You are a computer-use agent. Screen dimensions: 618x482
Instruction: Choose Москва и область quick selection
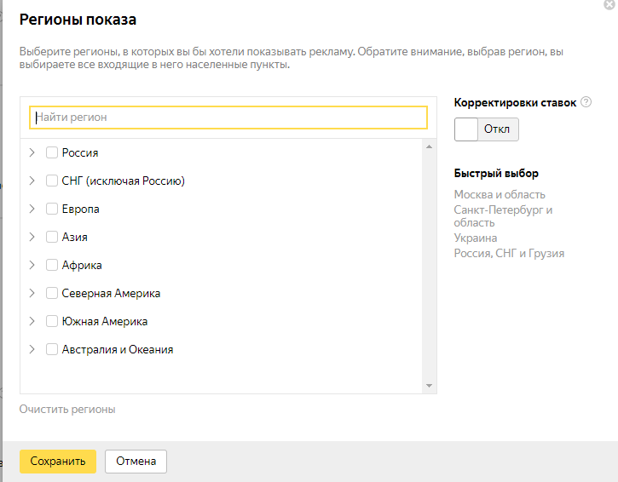point(500,194)
